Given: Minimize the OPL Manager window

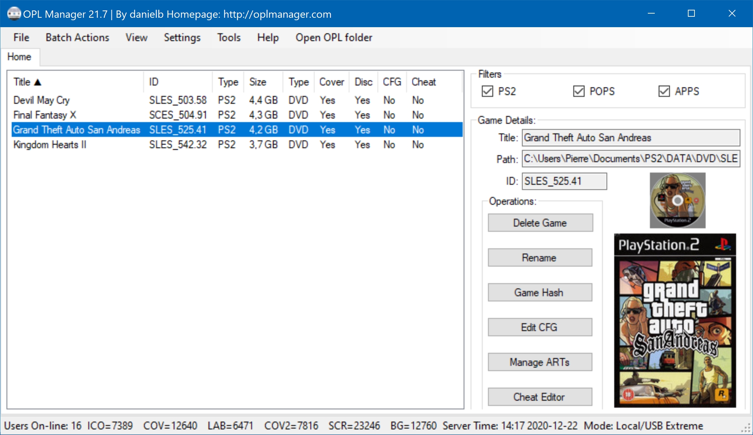Looking at the screenshot, I should [x=651, y=14].
